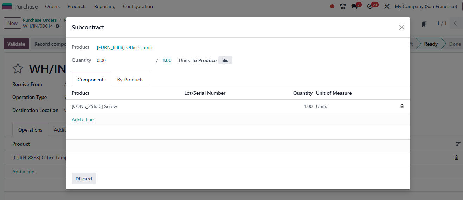Open the forecast chart icon beside To Produce

[225, 60]
